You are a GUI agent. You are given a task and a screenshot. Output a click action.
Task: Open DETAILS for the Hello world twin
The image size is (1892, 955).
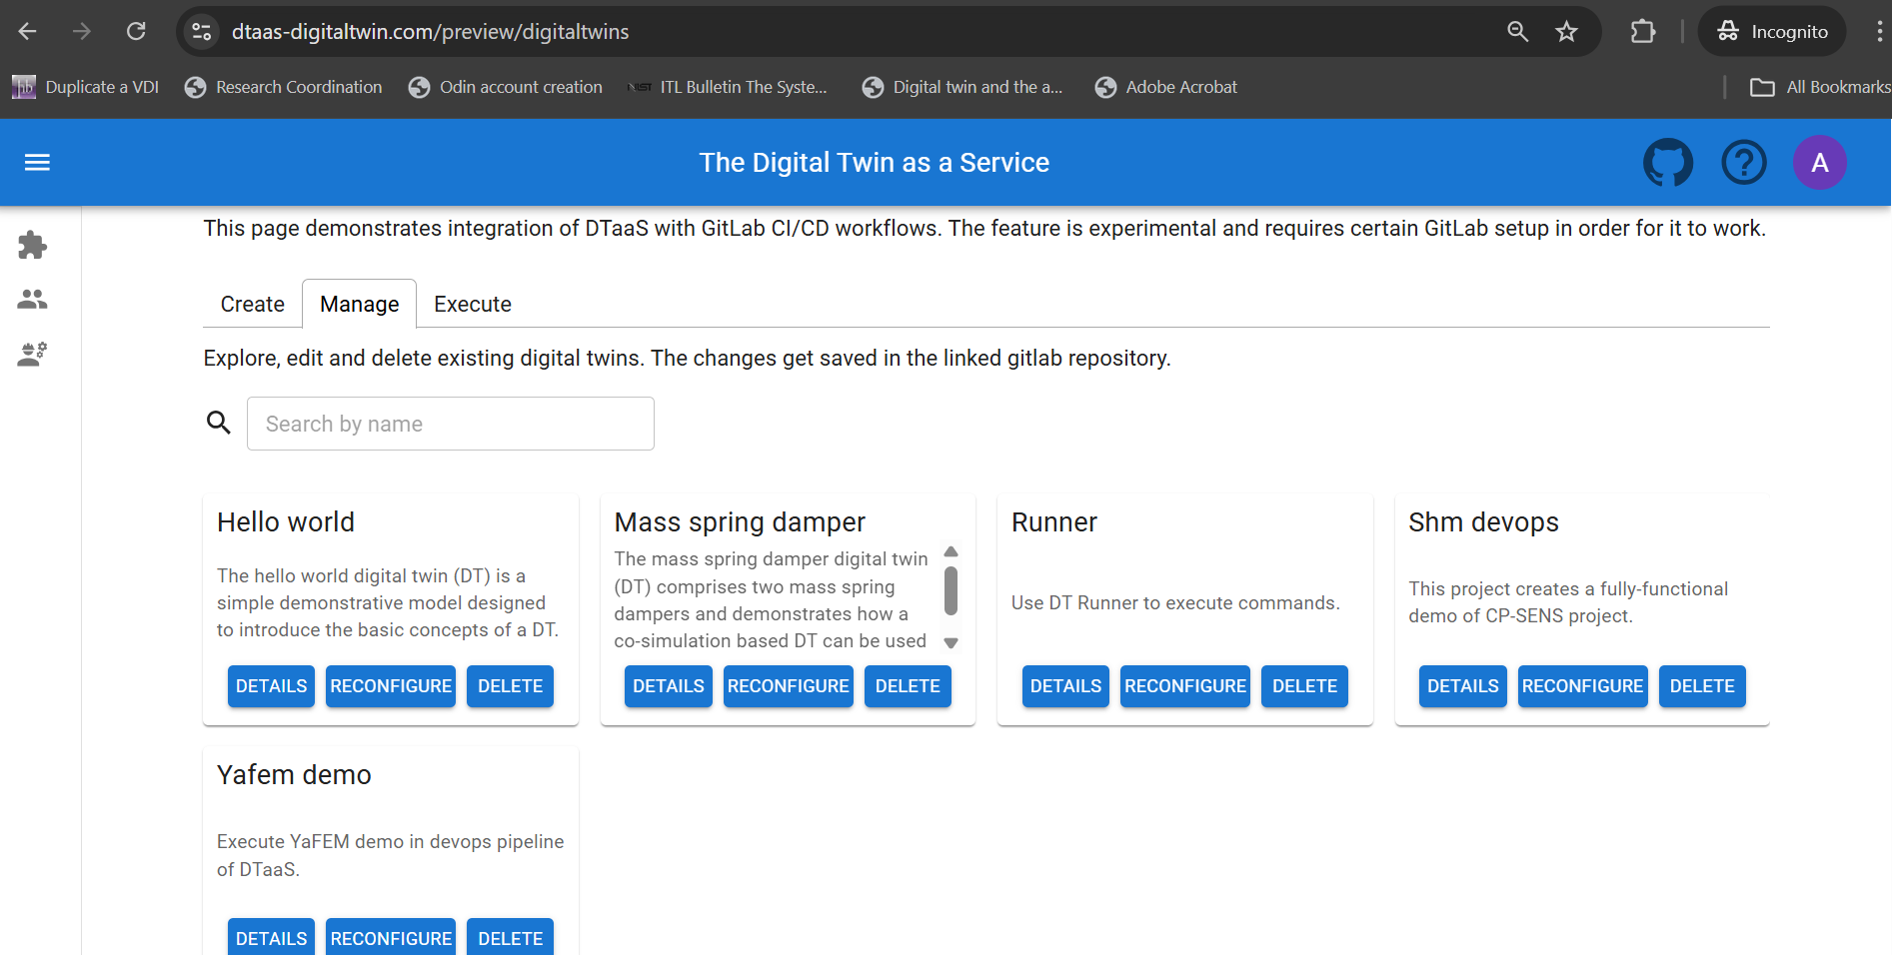270,686
